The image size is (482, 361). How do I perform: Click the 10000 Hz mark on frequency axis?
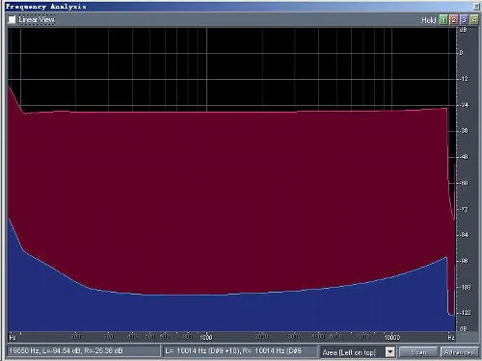392,337
